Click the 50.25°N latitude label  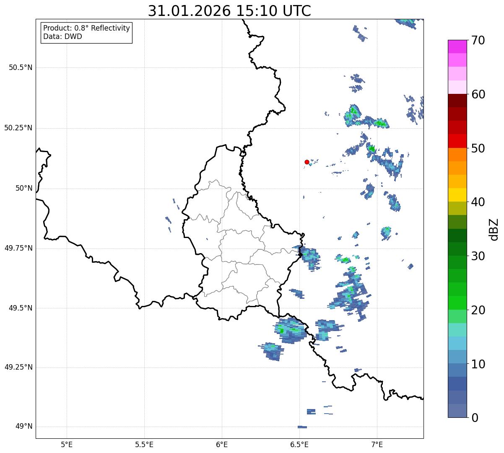coord(18,128)
